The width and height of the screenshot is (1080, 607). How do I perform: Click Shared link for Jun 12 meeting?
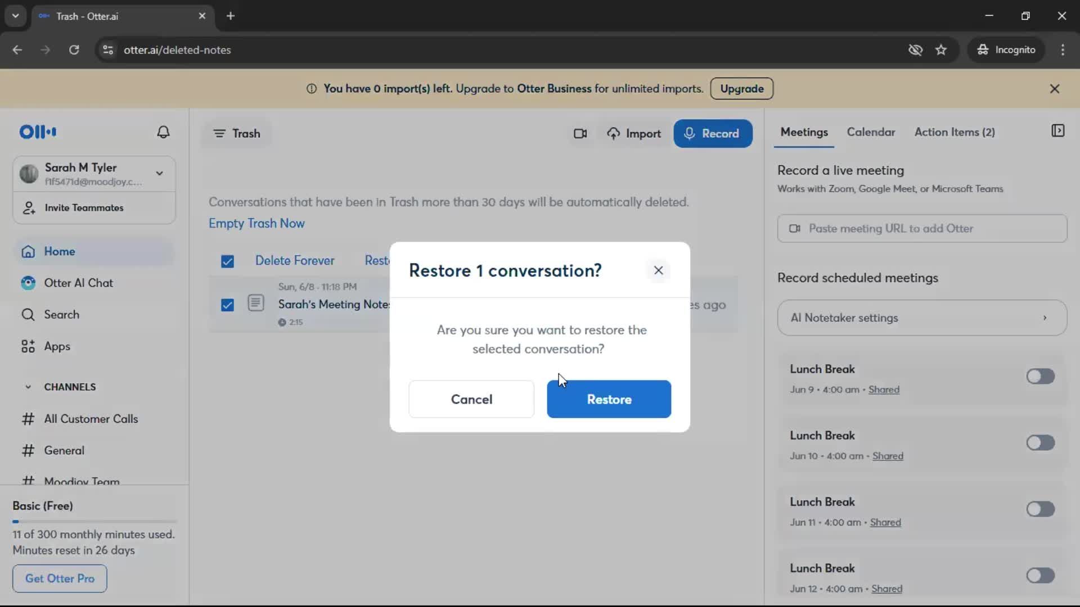coord(886,589)
